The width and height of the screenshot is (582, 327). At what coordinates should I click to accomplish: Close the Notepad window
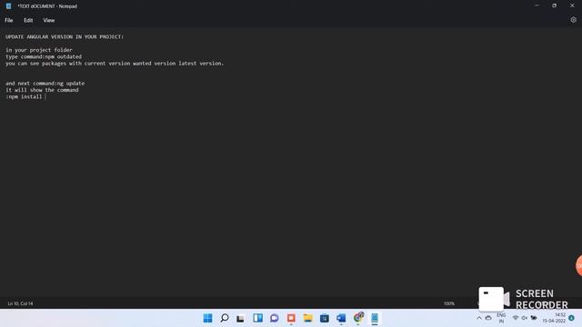tap(572, 5)
